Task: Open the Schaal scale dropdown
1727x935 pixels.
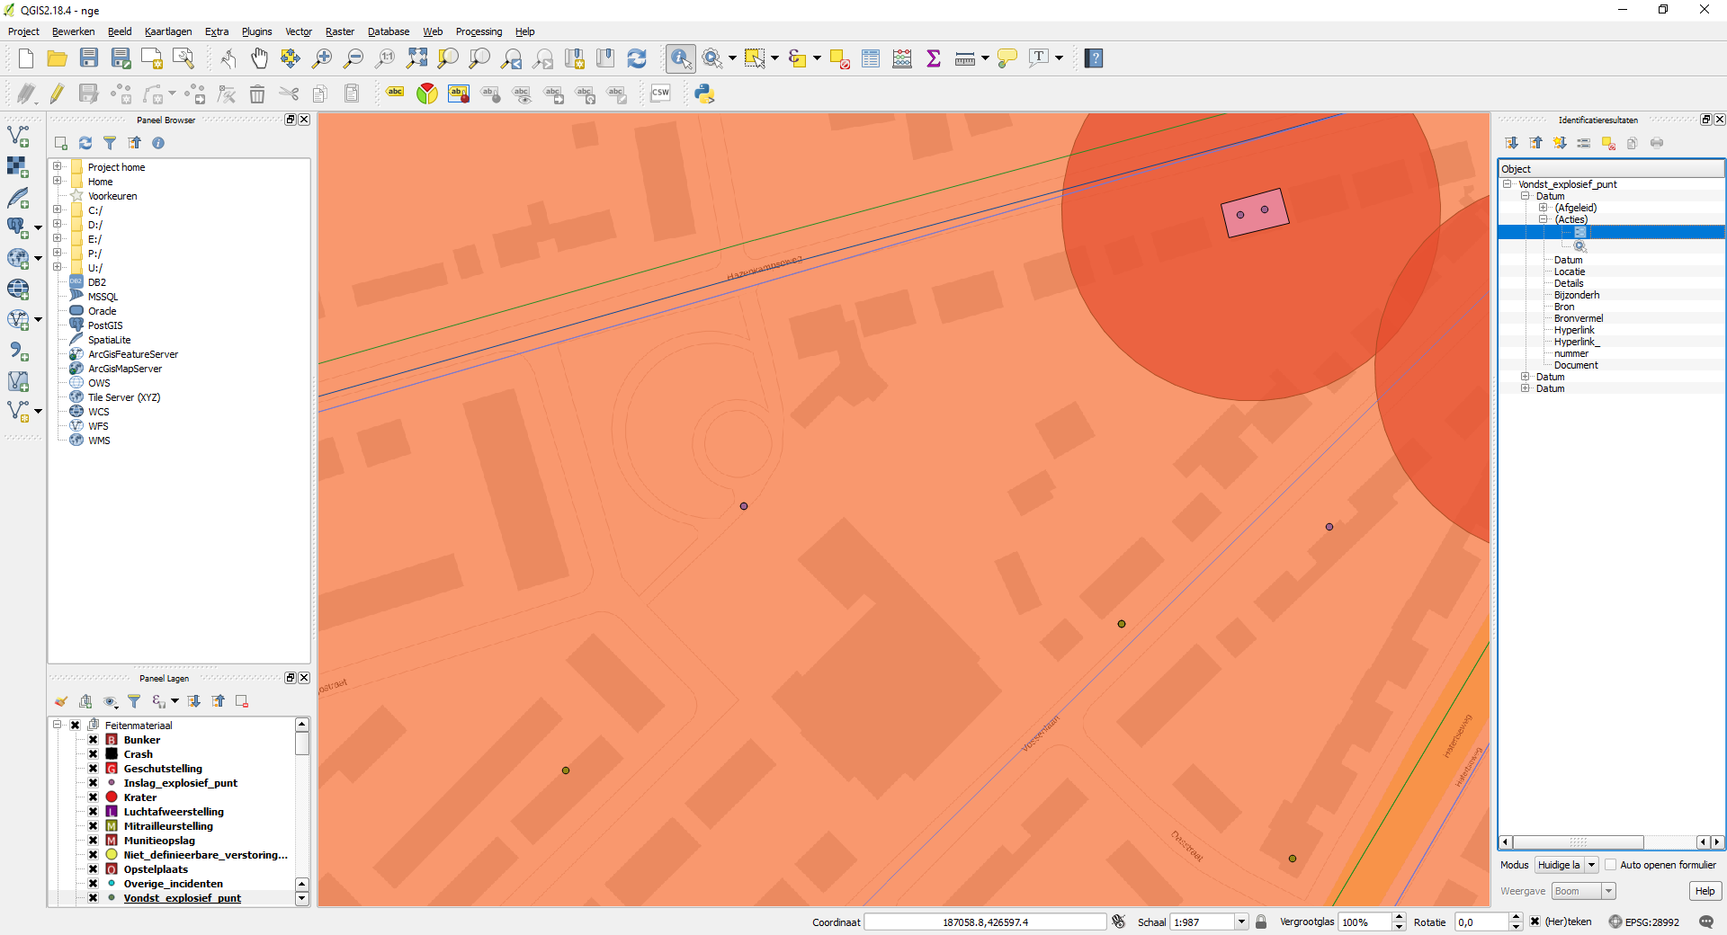Action: coord(1241,922)
